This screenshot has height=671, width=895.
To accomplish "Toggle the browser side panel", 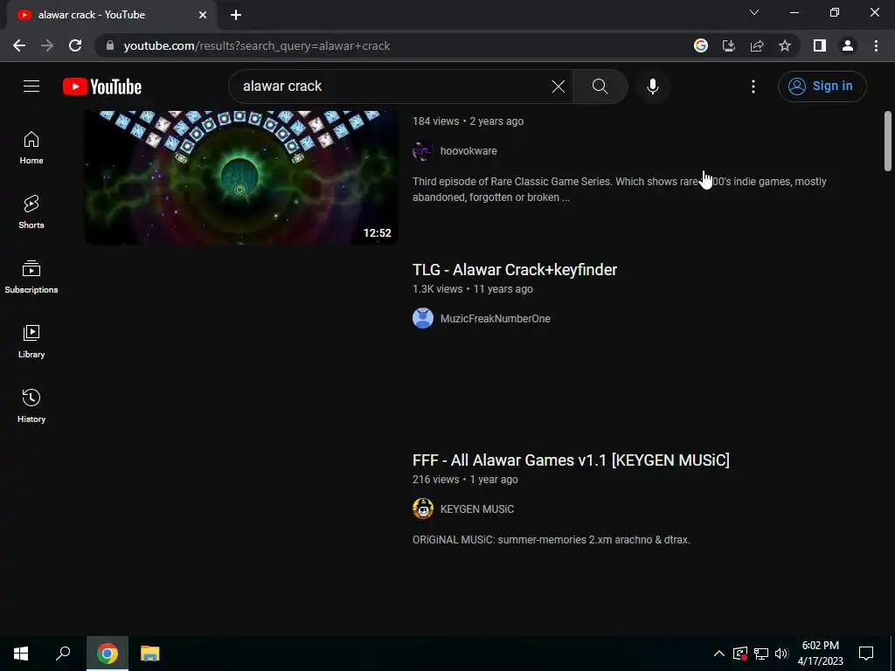I will 820,45.
